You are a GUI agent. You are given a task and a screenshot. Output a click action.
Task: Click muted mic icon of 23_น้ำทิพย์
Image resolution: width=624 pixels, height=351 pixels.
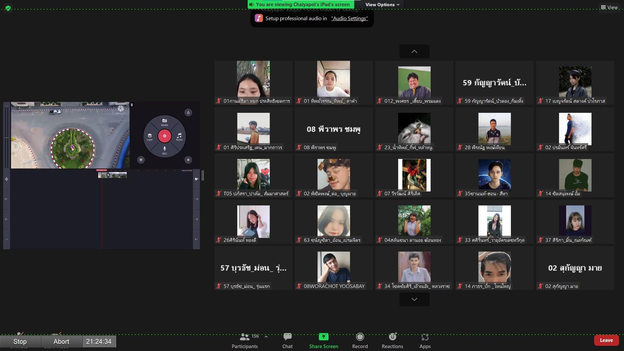point(379,148)
